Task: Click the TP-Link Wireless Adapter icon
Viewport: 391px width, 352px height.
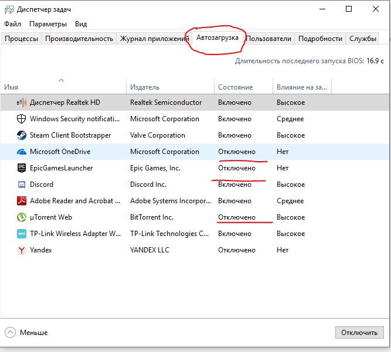Action: click(x=22, y=234)
